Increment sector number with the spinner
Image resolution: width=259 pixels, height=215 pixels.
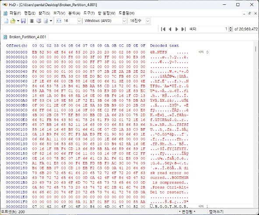point(231,28)
